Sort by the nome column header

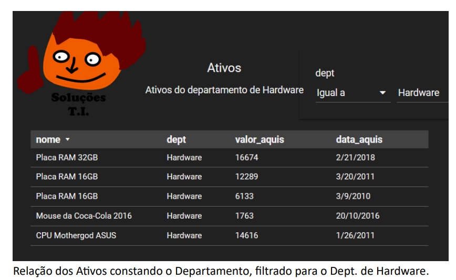tap(48, 139)
